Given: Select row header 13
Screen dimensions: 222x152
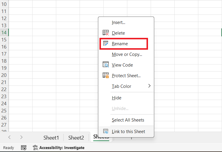Looking at the screenshot, I should (x=4, y=25).
